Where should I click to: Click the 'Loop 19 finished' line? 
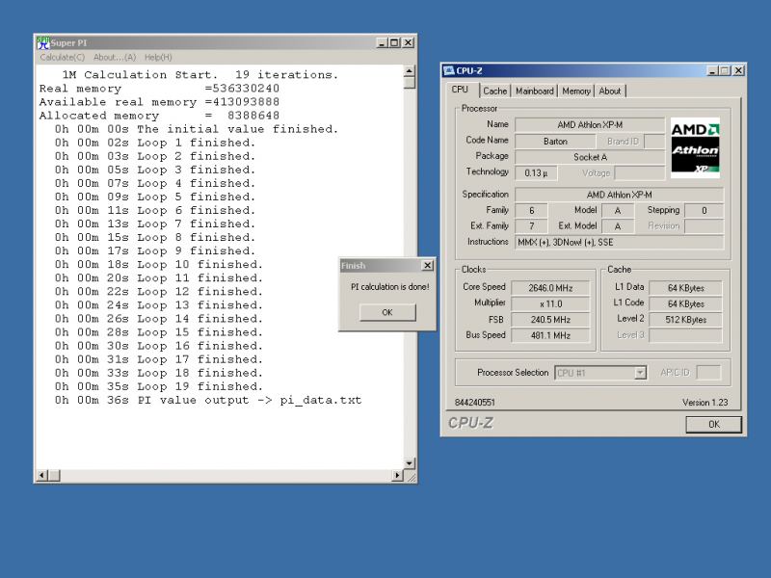158,386
